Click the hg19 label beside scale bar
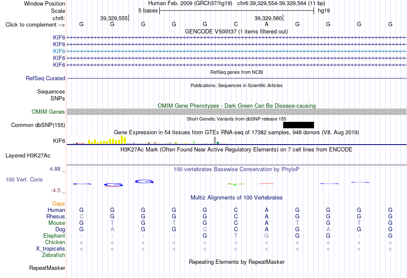Image resolution: width=407 pixels, height=278 pixels. (x=324, y=11)
